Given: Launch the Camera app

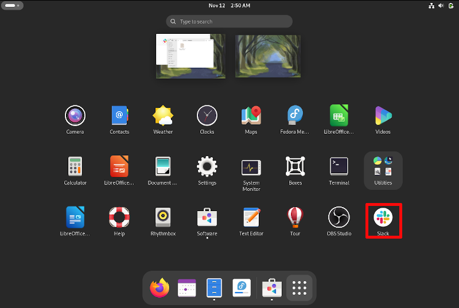Looking at the screenshot, I should click(x=75, y=116).
